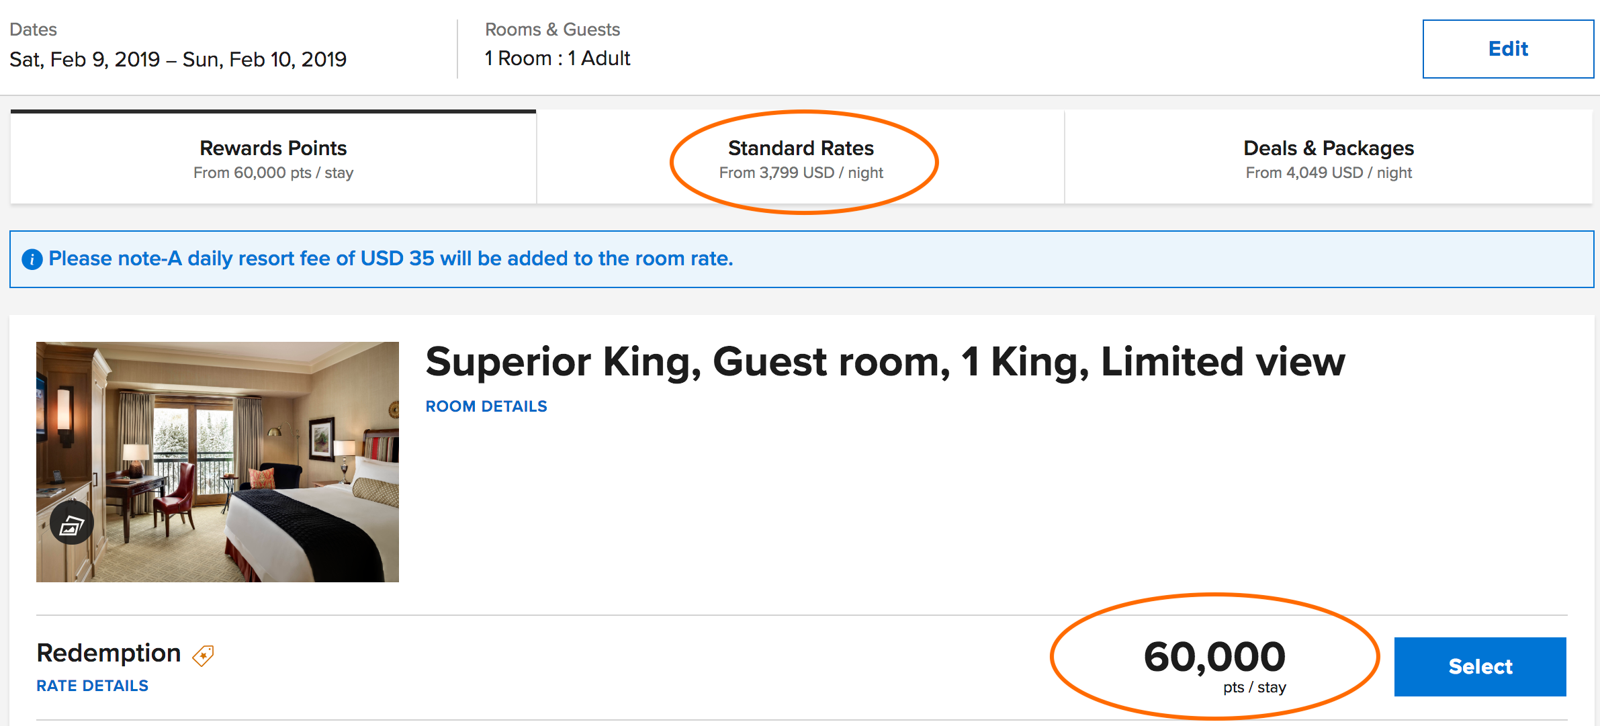Open the room photo gallery icon

[71, 523]
